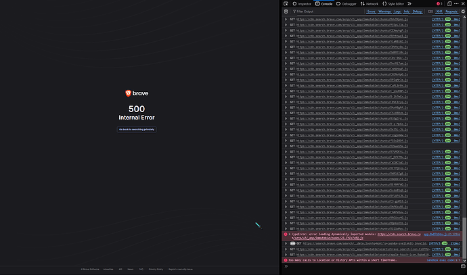Screen dimensions: 467x275
Task: Click scrollbar up arrow in console output
Action: click(x=464, y=18)
